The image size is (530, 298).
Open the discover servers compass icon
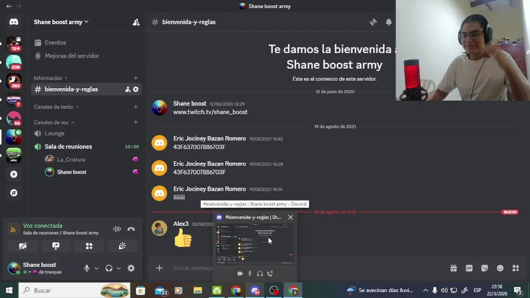14,193
